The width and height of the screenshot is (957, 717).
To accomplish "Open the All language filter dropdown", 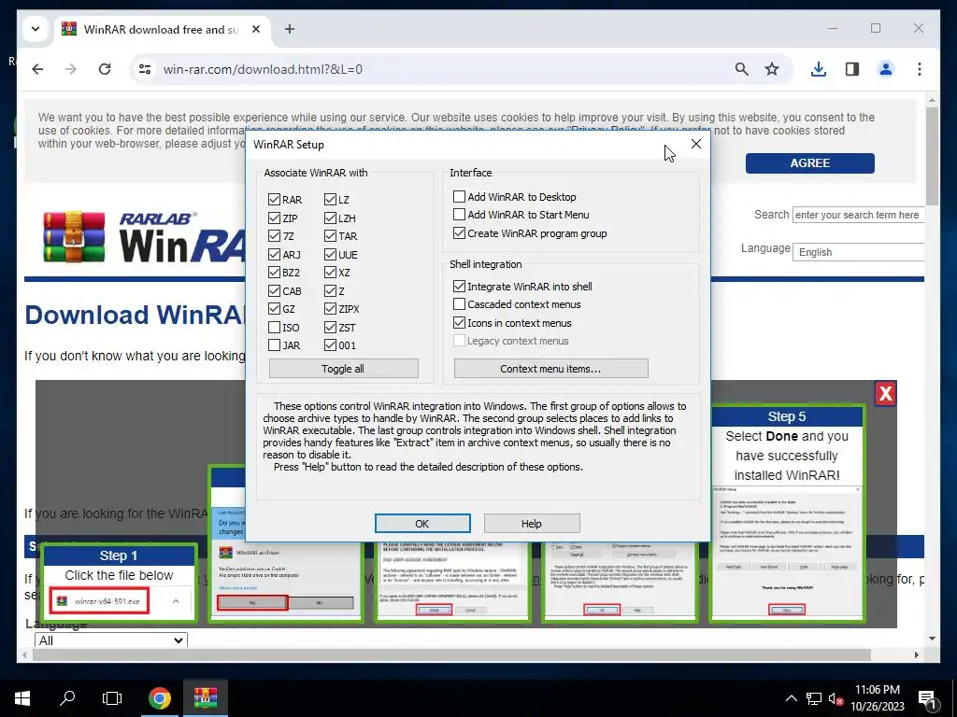I will click(x=111, y=640).
